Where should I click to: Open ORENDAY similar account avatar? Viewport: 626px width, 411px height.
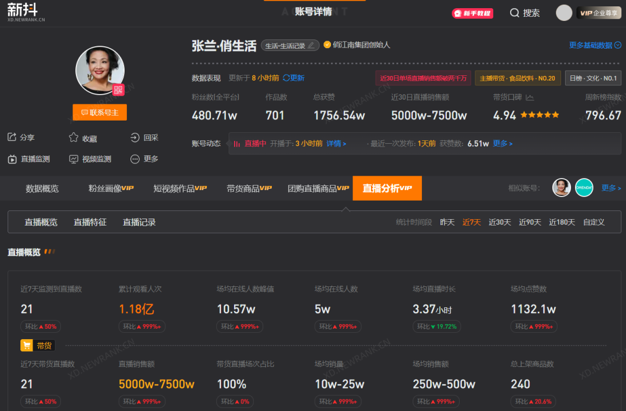click(x=584, y=187)
